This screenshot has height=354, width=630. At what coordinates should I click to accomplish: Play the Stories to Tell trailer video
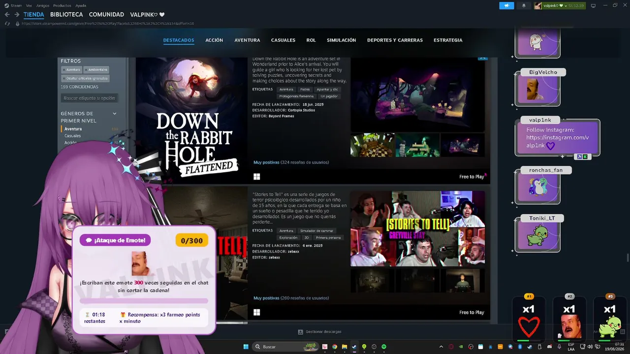click(417, 229)
